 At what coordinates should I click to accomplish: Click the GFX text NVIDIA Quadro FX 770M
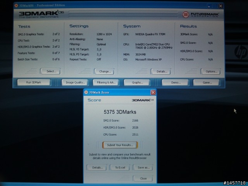pos(150,34)
